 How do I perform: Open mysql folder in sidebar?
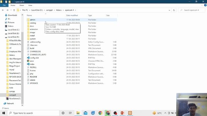pyautogui.click(x=12, y=70)
